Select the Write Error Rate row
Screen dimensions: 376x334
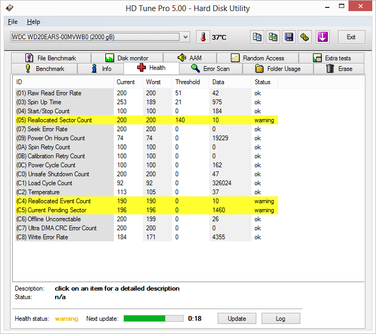[x=147, y=237]
